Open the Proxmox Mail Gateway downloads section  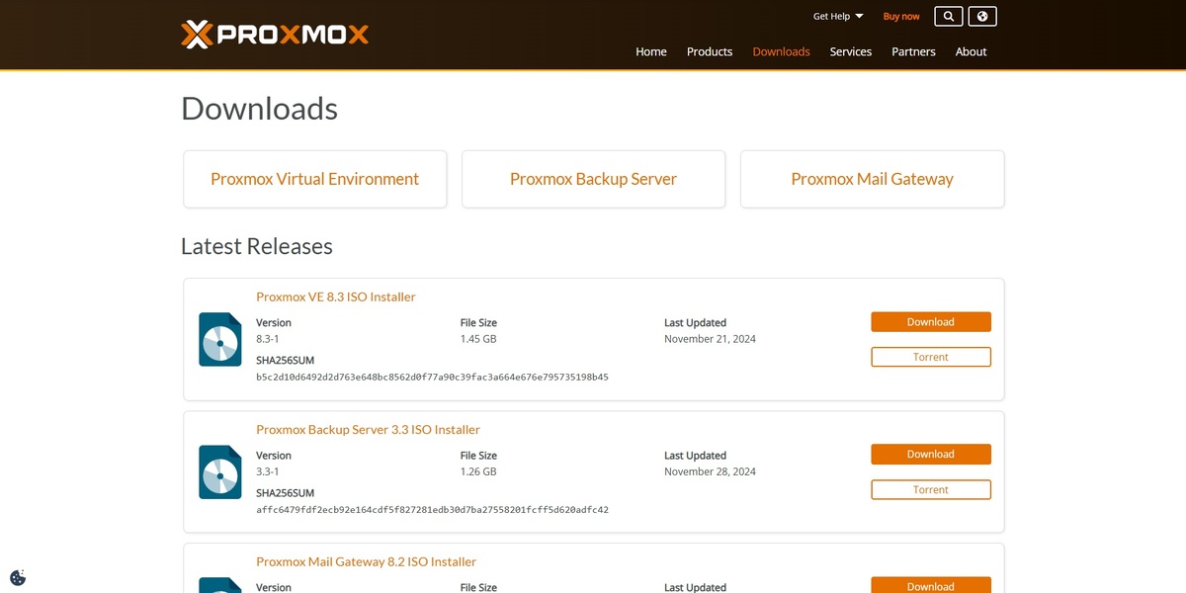871,179
